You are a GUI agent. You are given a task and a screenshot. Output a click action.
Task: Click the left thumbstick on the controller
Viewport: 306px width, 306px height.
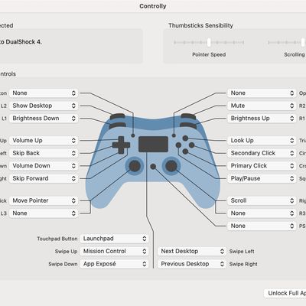[135, 166]
